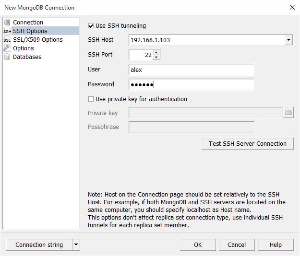Viewport: 300px width, 256px height.
Task: Close the New MongoDB Connection window
Action: tap(292, 7)
